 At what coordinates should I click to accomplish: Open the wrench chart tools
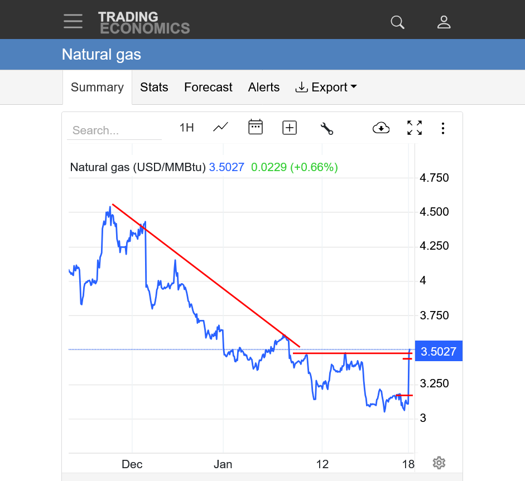326,128
